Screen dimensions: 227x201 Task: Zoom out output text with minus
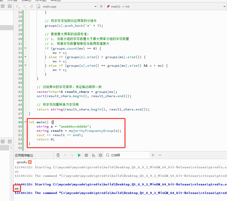(160, 155)
